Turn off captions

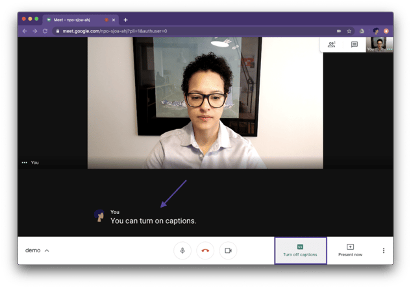(x=301, y=250)
